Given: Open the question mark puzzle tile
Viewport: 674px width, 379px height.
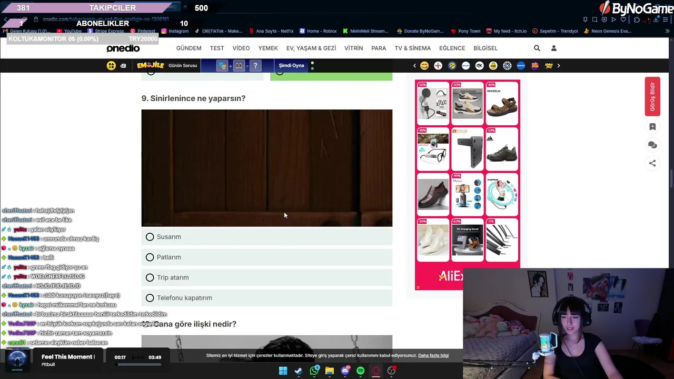Looking at the screenshot, I should click(x=255, y=66).
